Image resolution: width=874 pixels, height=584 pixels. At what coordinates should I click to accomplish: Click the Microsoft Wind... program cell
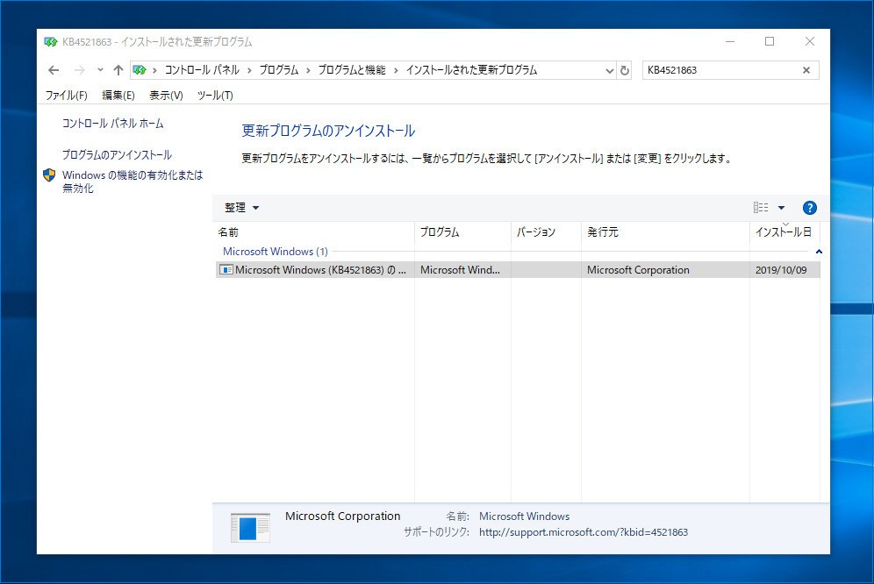point(460,270)
